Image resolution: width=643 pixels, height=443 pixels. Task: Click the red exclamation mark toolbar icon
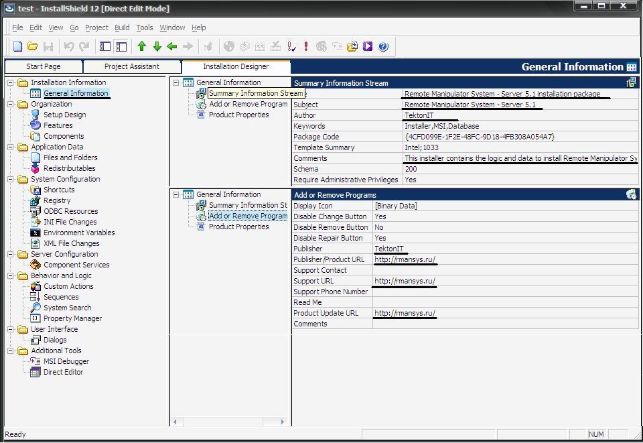pyautogui.click(x=306, y=46)
